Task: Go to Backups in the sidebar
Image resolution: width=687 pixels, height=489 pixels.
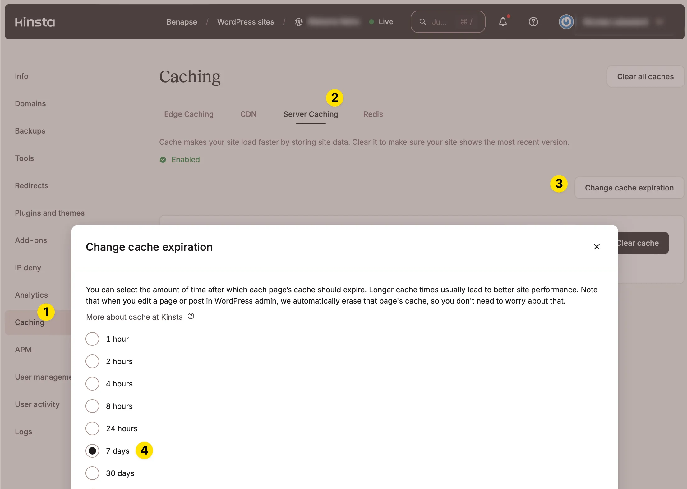Action: pos(30,131)
